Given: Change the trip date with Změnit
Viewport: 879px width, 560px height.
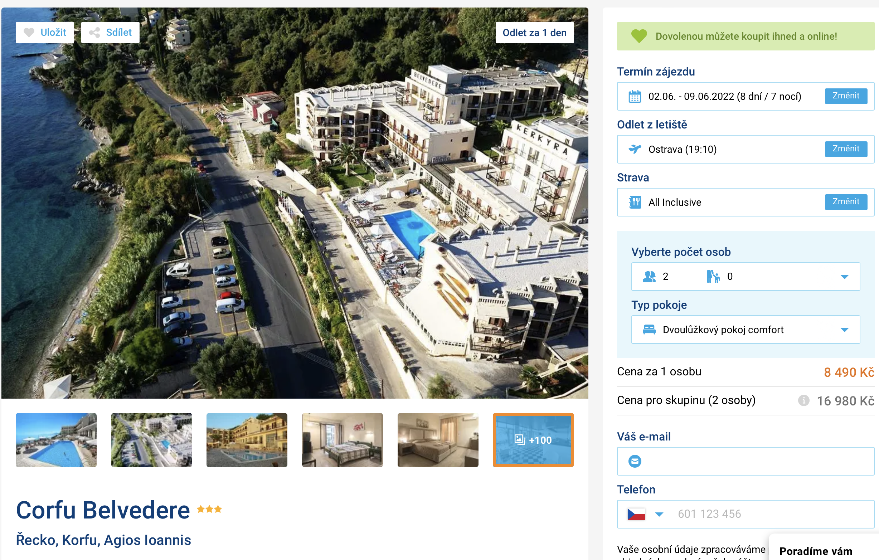Looking at the screenshot, I should tap(845, 96).
